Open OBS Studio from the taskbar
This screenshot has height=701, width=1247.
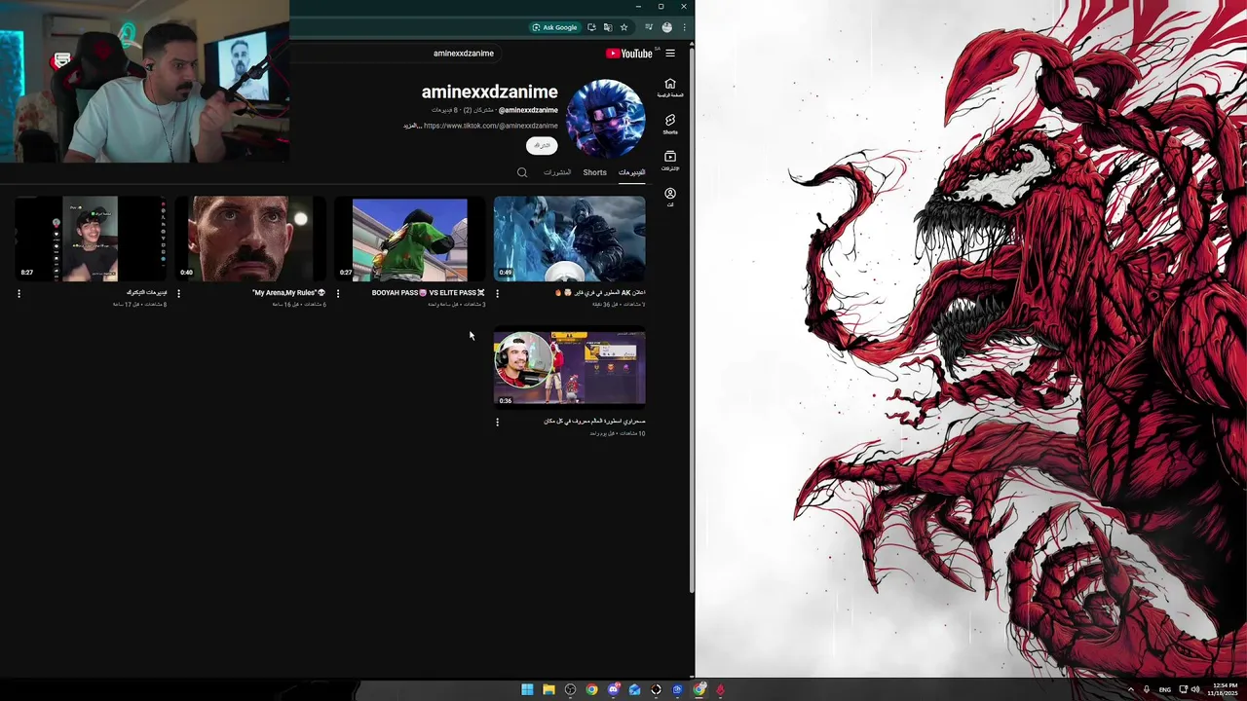[570, 689]
